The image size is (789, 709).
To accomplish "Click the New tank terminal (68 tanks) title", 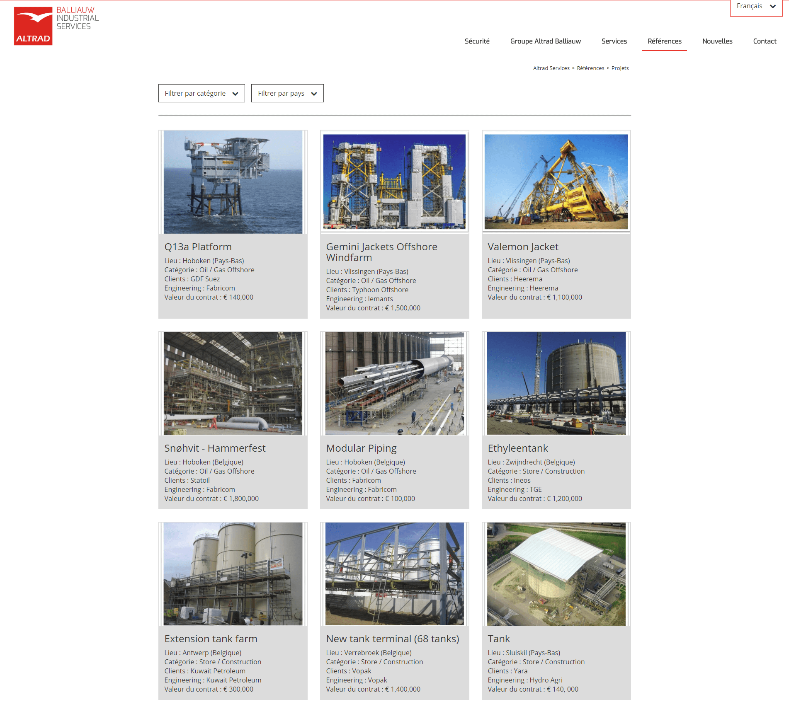I will 393,639.
